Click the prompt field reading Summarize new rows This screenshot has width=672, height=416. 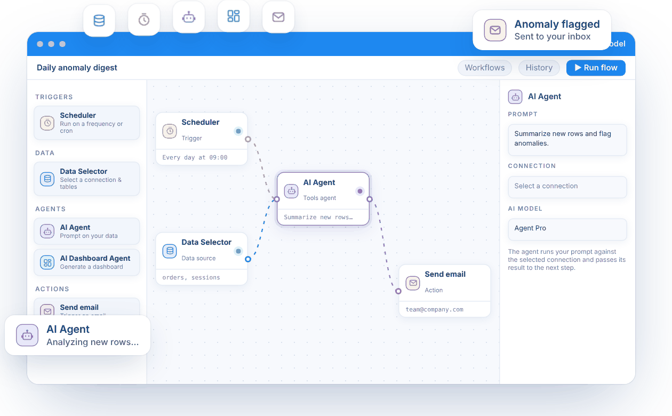tap(567, 140)
